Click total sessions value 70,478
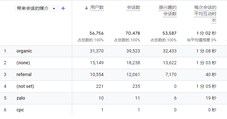Image resolution: width=227 pixels, height=119 pixels. [133, 33]
